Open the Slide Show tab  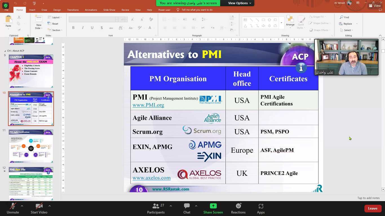[x=109, y=10]
